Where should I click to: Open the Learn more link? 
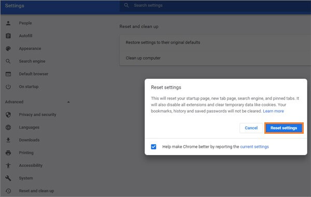[273, 111]
